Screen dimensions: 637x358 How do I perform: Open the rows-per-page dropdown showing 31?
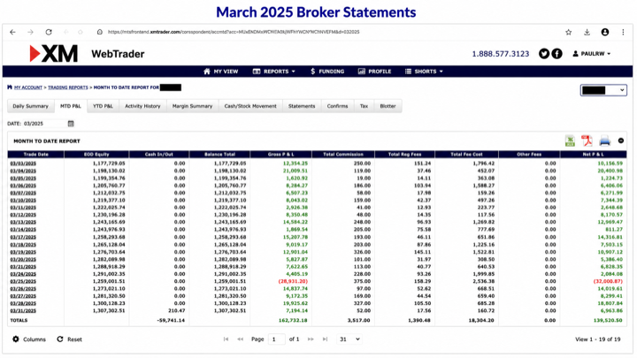(x=349, y=339)
